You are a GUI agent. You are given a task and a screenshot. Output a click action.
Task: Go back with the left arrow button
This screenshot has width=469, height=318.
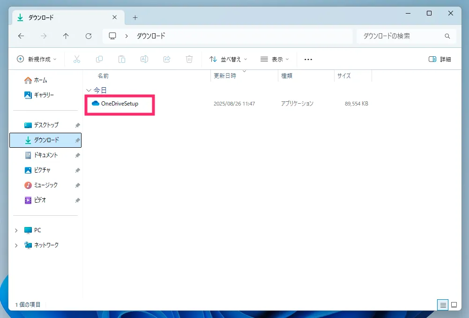pos(21,36)
